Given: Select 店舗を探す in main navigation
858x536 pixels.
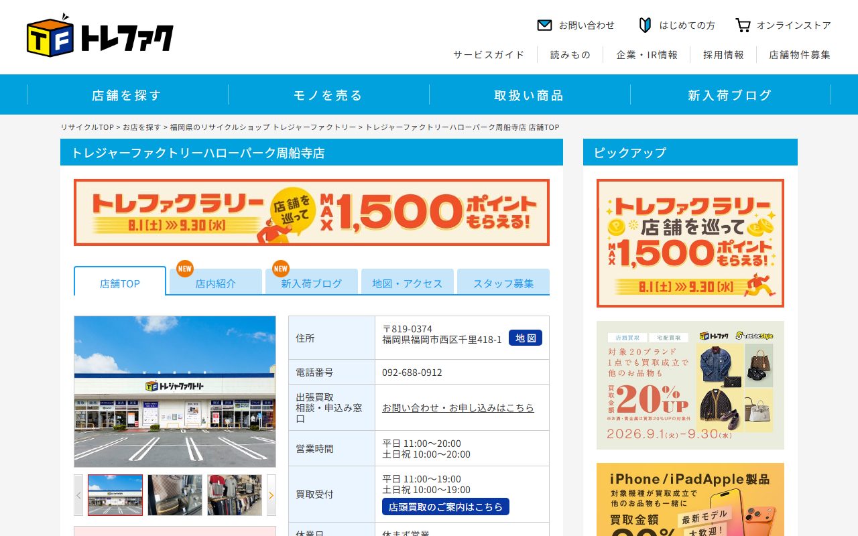Looking at the screenshot, I should coord(127,95).
